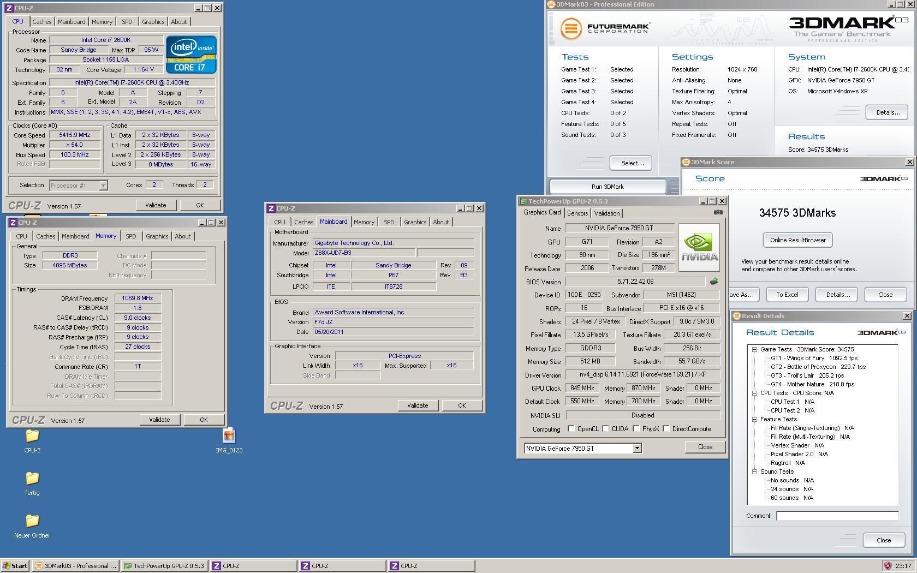Switch to the Validation tab in GPU-Z
The height and width of the screenshot is (573, 917).
pyautogui.click(x=607, y=213)
